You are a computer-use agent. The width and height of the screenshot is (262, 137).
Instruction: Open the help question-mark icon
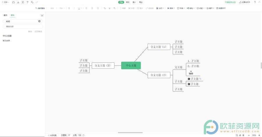point(255,2)
